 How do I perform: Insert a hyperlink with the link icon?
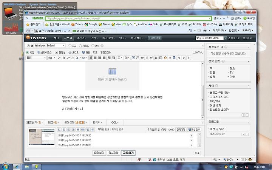click(x=142, y=58)
